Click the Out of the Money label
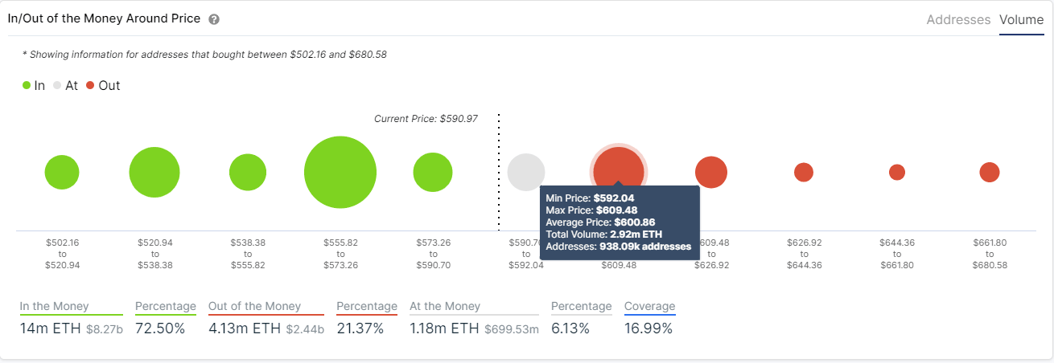This screenshot has width=1054, height=363. [x=254, y=306]
